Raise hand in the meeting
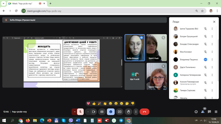Image resolution: width=221 pixels, height=124 pixels. 128,112
